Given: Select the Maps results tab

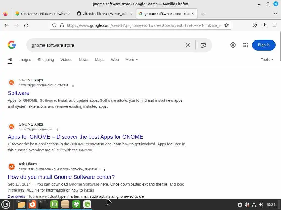Looking at the screenshot, I should pyautogui.click(x=100, y=60).
